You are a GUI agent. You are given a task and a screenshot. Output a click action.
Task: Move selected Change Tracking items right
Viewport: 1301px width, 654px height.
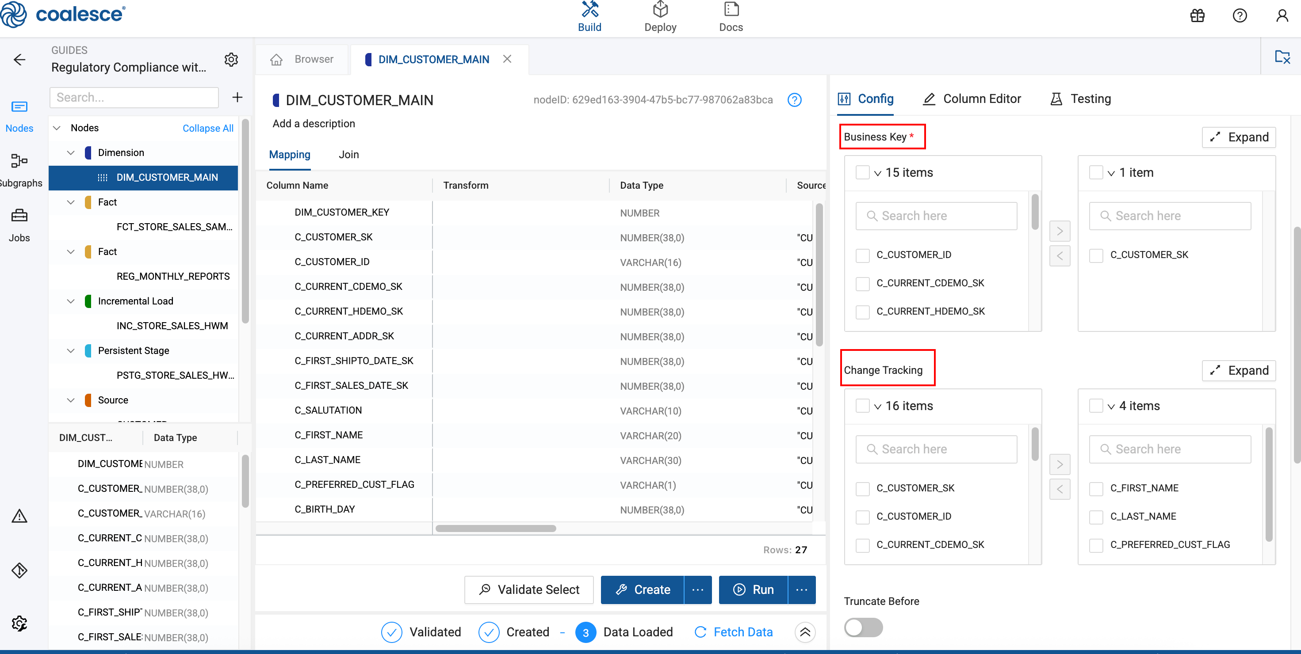(x=1060, y=464)
